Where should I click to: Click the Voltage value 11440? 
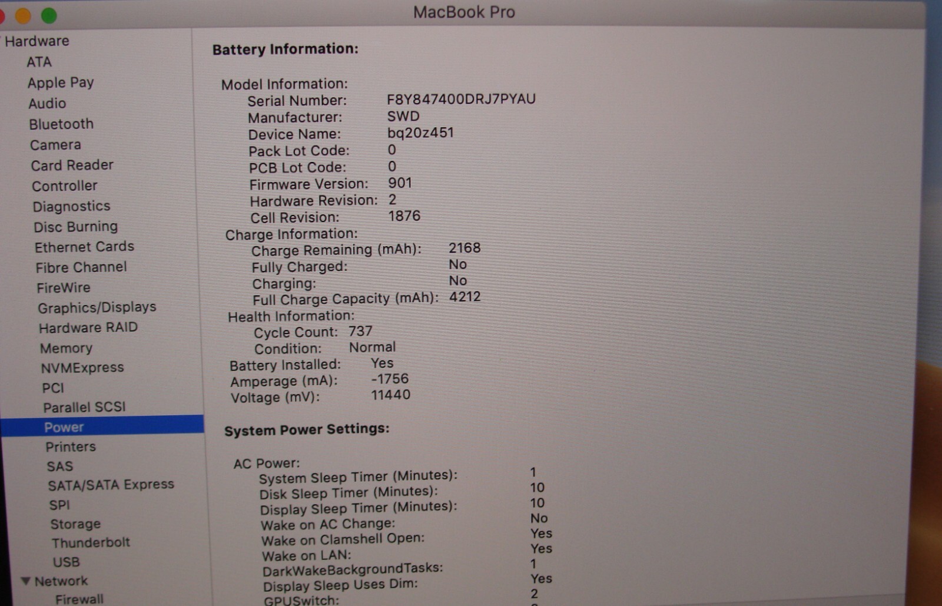click(390, 395)
